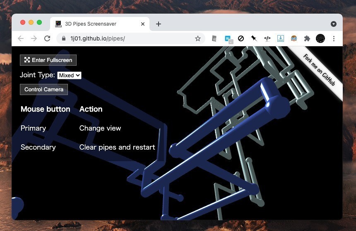The width and height of the screenshot is (356, 231).
Task: Open the Joint Type Mixed dropdown
Action: click(69, 75)
